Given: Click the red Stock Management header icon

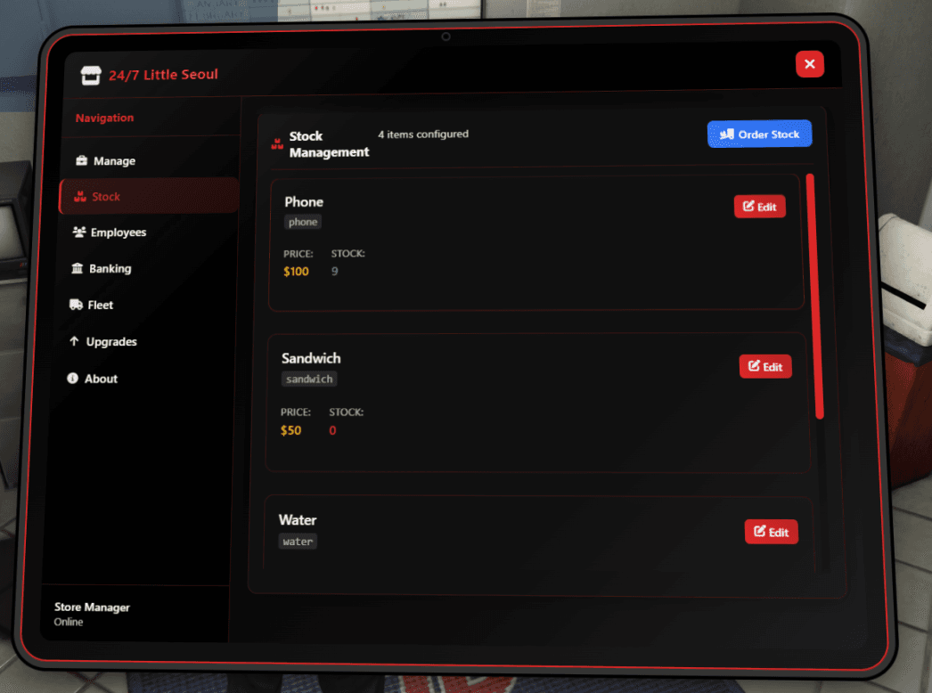Looking at the screenshot, I should 275,143.
